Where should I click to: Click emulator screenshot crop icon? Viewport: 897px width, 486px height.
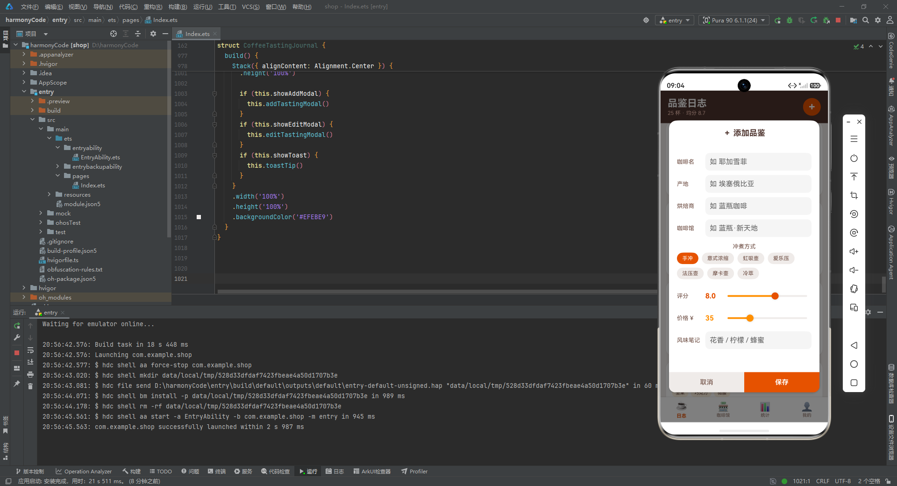tap(854, 195)
